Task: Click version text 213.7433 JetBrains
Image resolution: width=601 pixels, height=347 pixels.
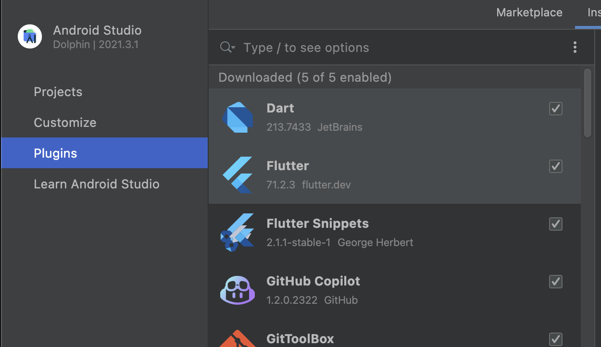Action: tap(314, 127)
